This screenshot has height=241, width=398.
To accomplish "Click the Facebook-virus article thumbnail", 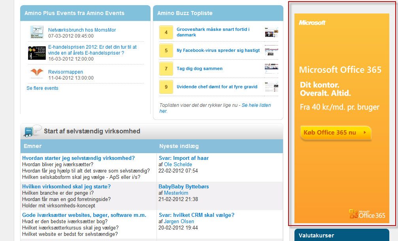I will 272,50.
